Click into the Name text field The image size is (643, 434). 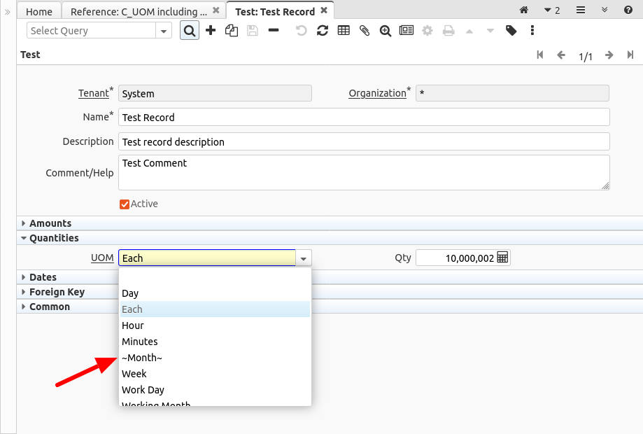pos(364,117)
